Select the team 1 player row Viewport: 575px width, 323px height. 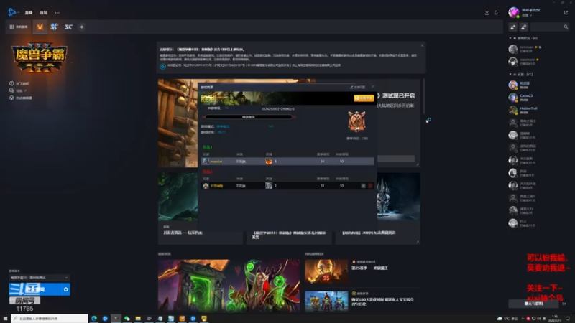click(x=287, y=161)
